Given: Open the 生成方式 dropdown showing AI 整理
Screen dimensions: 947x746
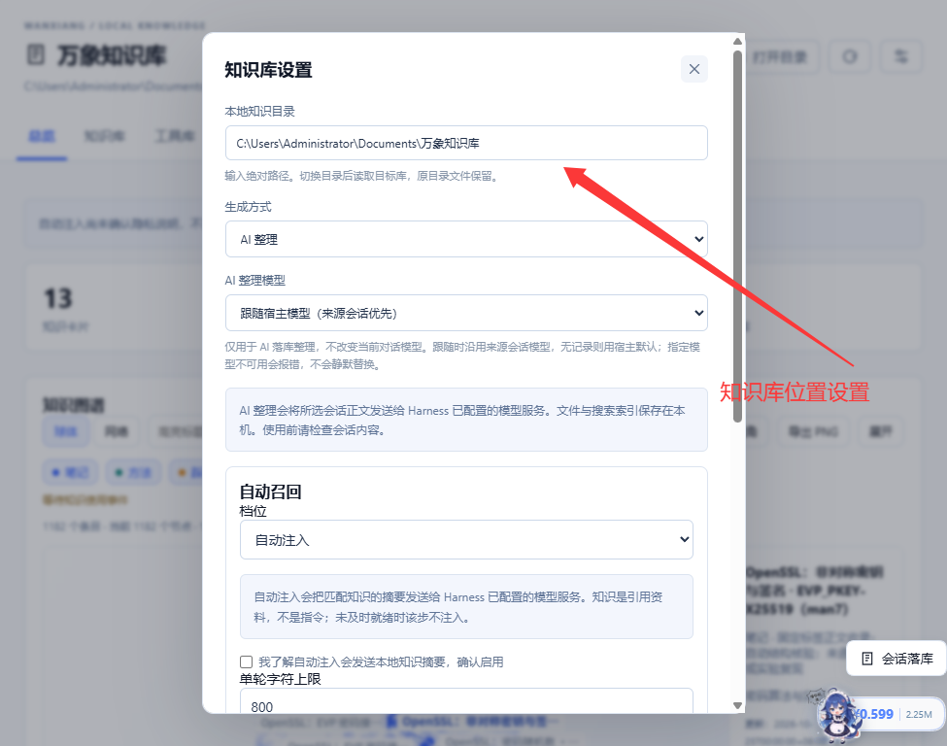Looking at the screenshot, I should point(466,239).
